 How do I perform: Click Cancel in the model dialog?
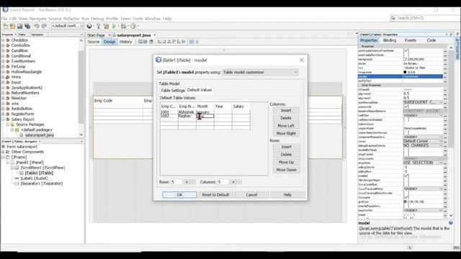pos(251,195)
